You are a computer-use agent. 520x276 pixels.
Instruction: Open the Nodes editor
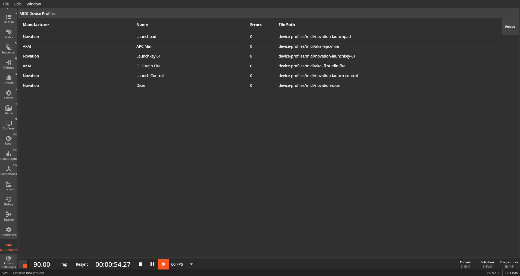click(9, 34)
